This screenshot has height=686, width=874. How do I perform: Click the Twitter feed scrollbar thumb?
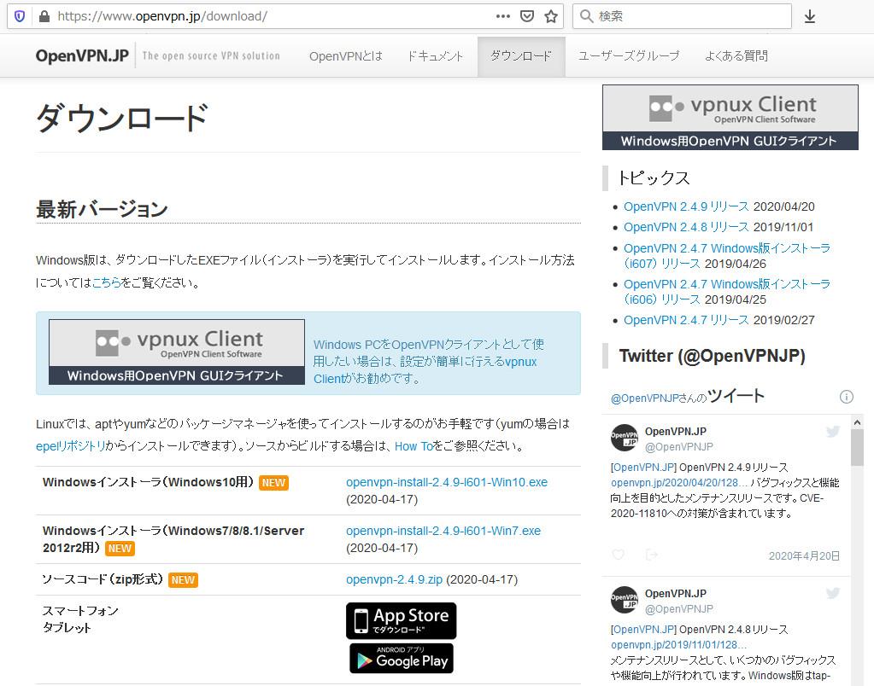click(857, 448)
